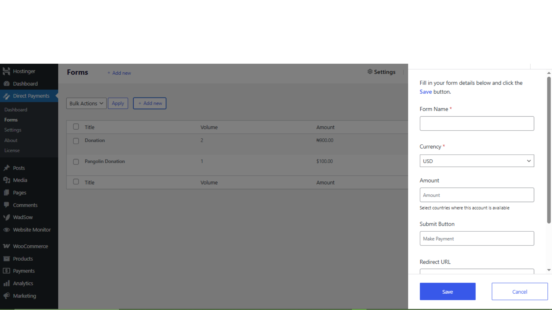Open the Currency dropdown showing USD
This screenshot has width=552, height=310.
[x=476, y=161]
